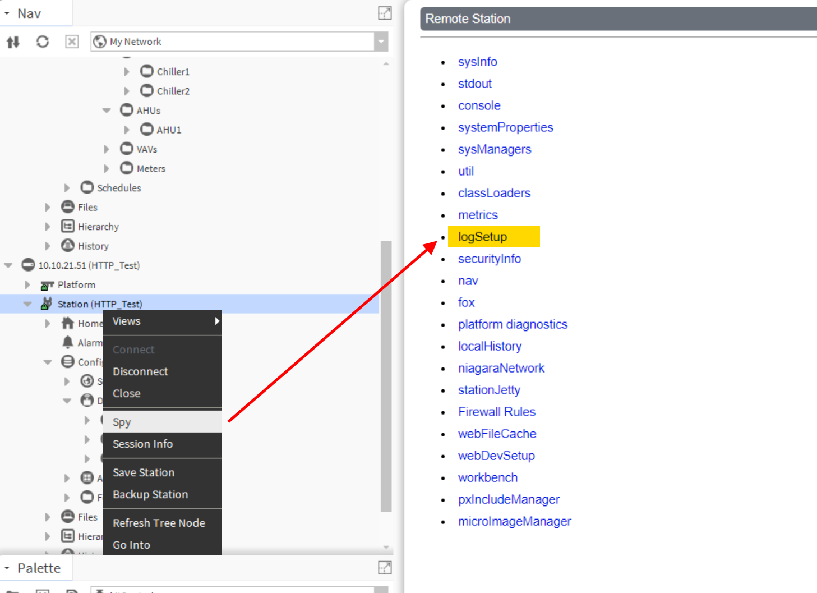Screen dimensions: 817x593
Task: Click the expand-panel icon on the Nav header
Action: 385,13
